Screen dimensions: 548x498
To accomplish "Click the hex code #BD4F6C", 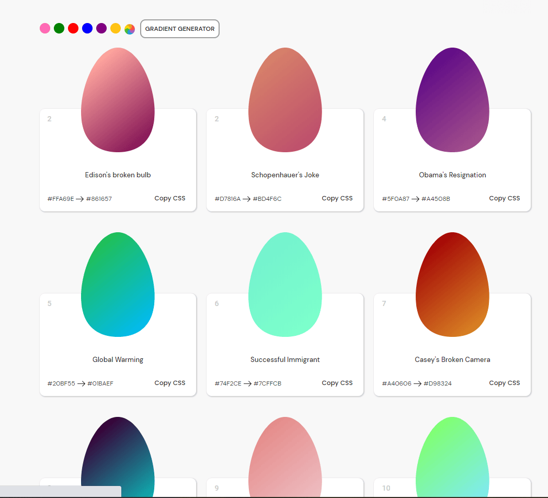I will coord(267,199).
